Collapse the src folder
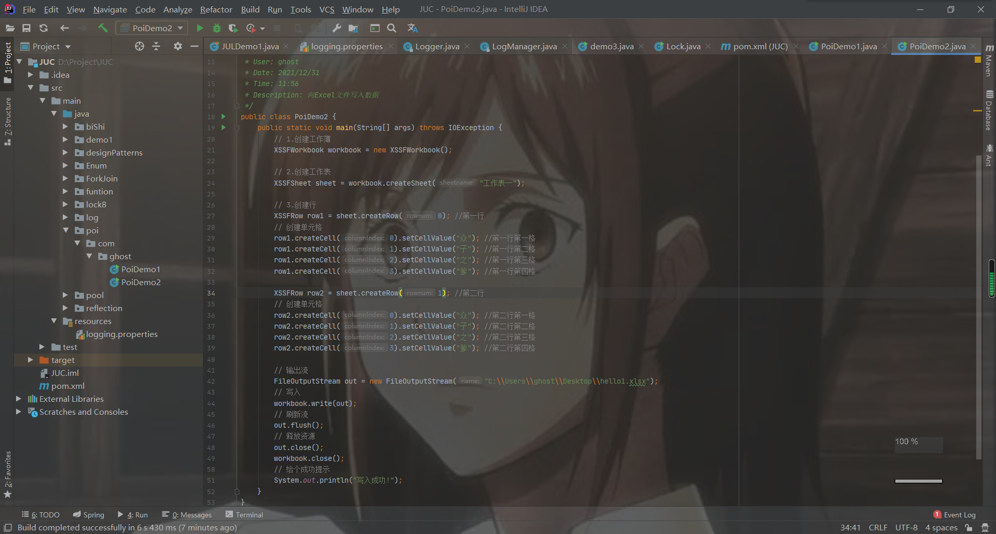Viewport: 996px width, 534px height. (x=31, y=88)
